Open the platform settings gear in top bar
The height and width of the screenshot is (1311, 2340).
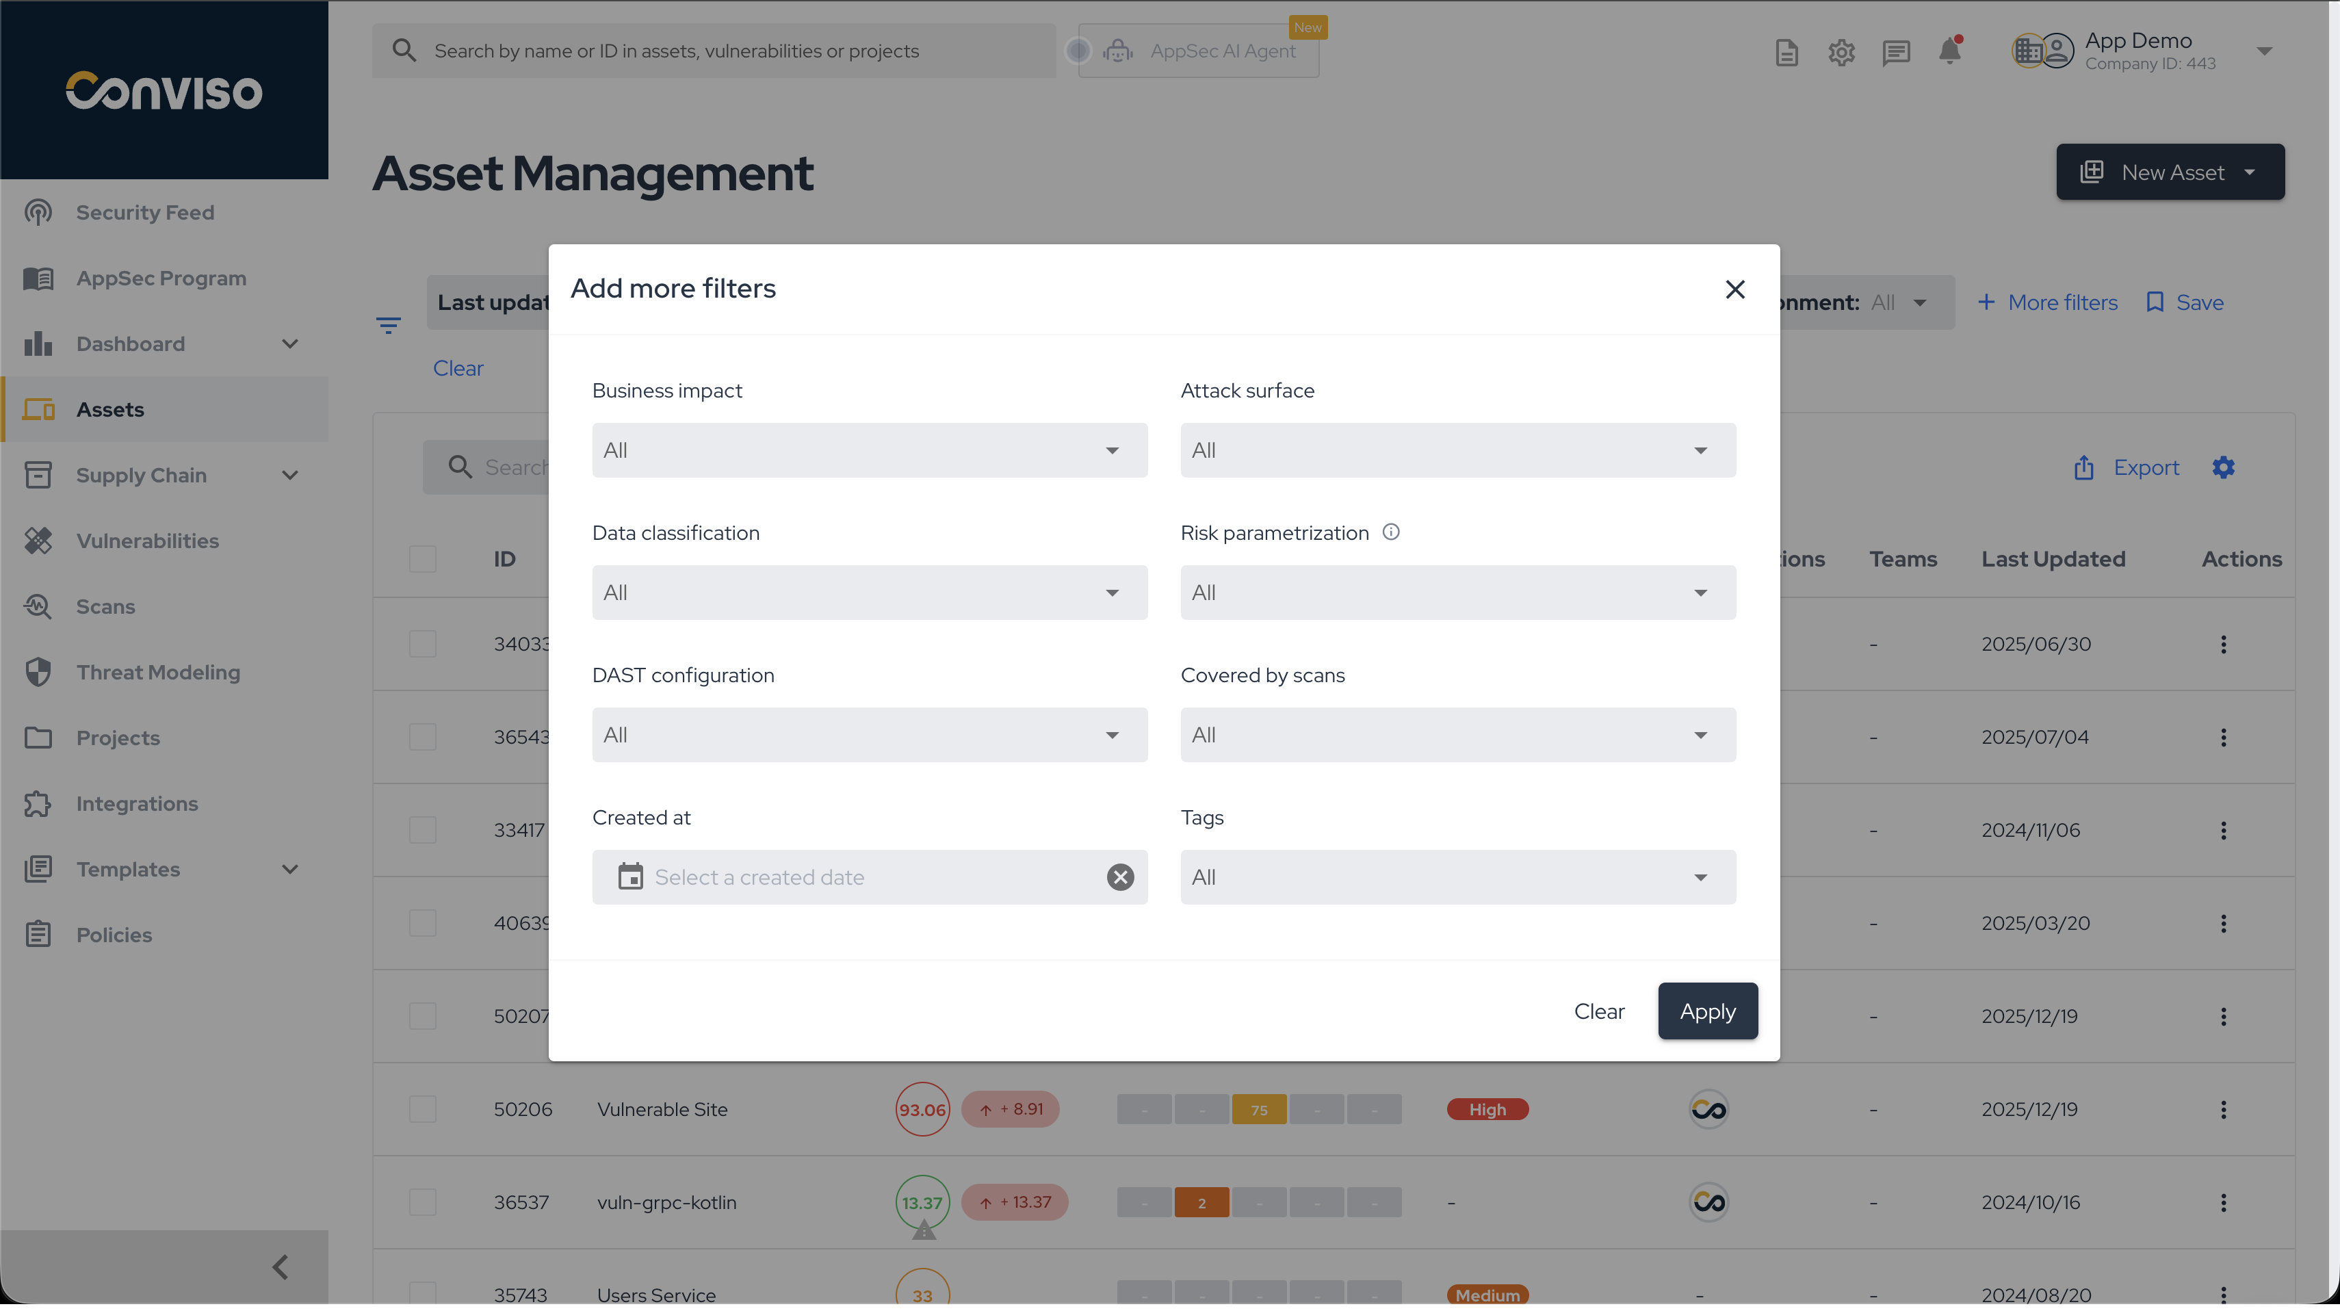1841,53
